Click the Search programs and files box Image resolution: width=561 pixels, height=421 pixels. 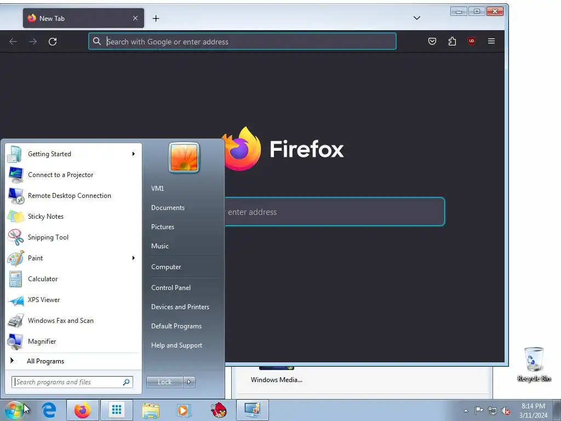(x=72, y=382)
